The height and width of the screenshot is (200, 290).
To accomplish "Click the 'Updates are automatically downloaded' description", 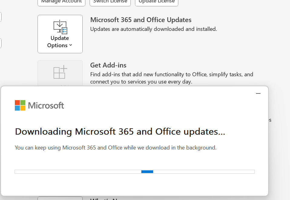I will click(153, 29).
